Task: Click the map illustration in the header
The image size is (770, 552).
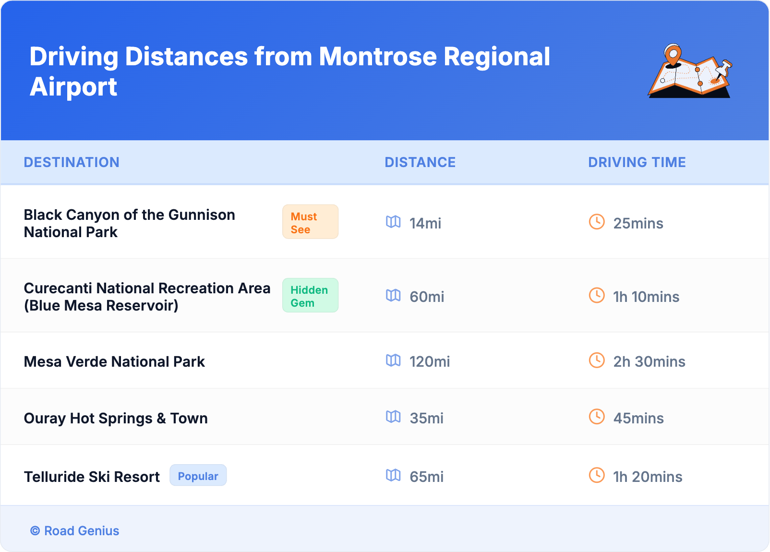Action: pos(689,71)
